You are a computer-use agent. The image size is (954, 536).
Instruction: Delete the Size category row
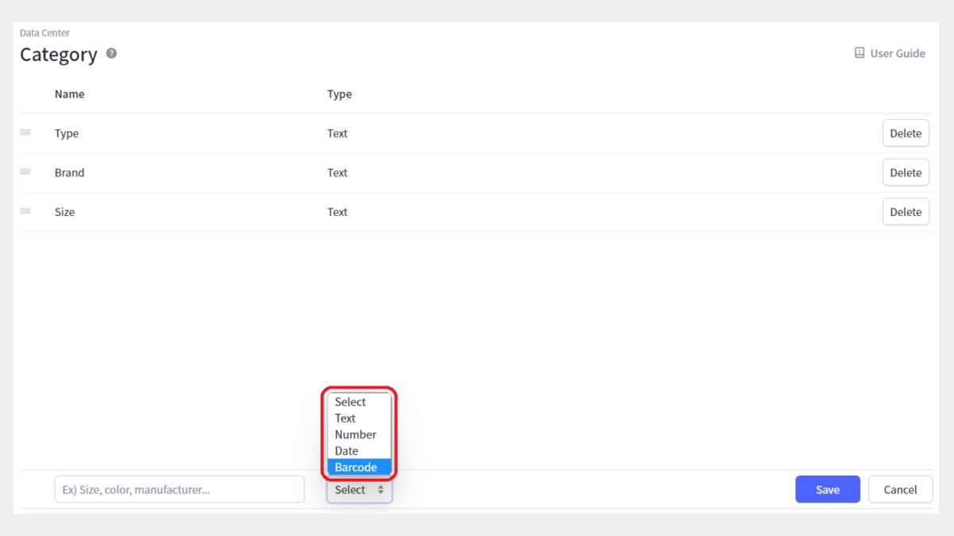click(x=906, y=212)
